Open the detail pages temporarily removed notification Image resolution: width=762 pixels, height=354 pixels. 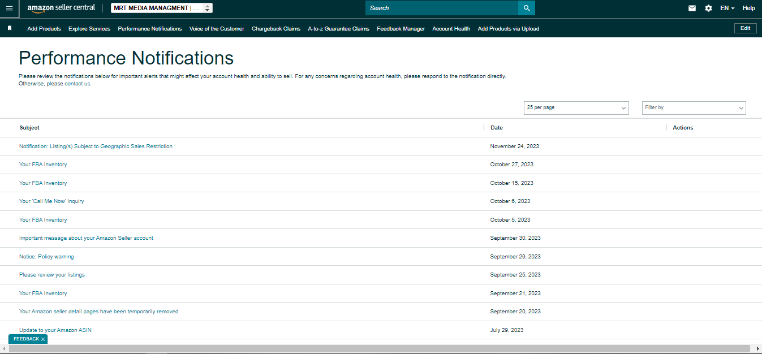(x=99, y=312)
